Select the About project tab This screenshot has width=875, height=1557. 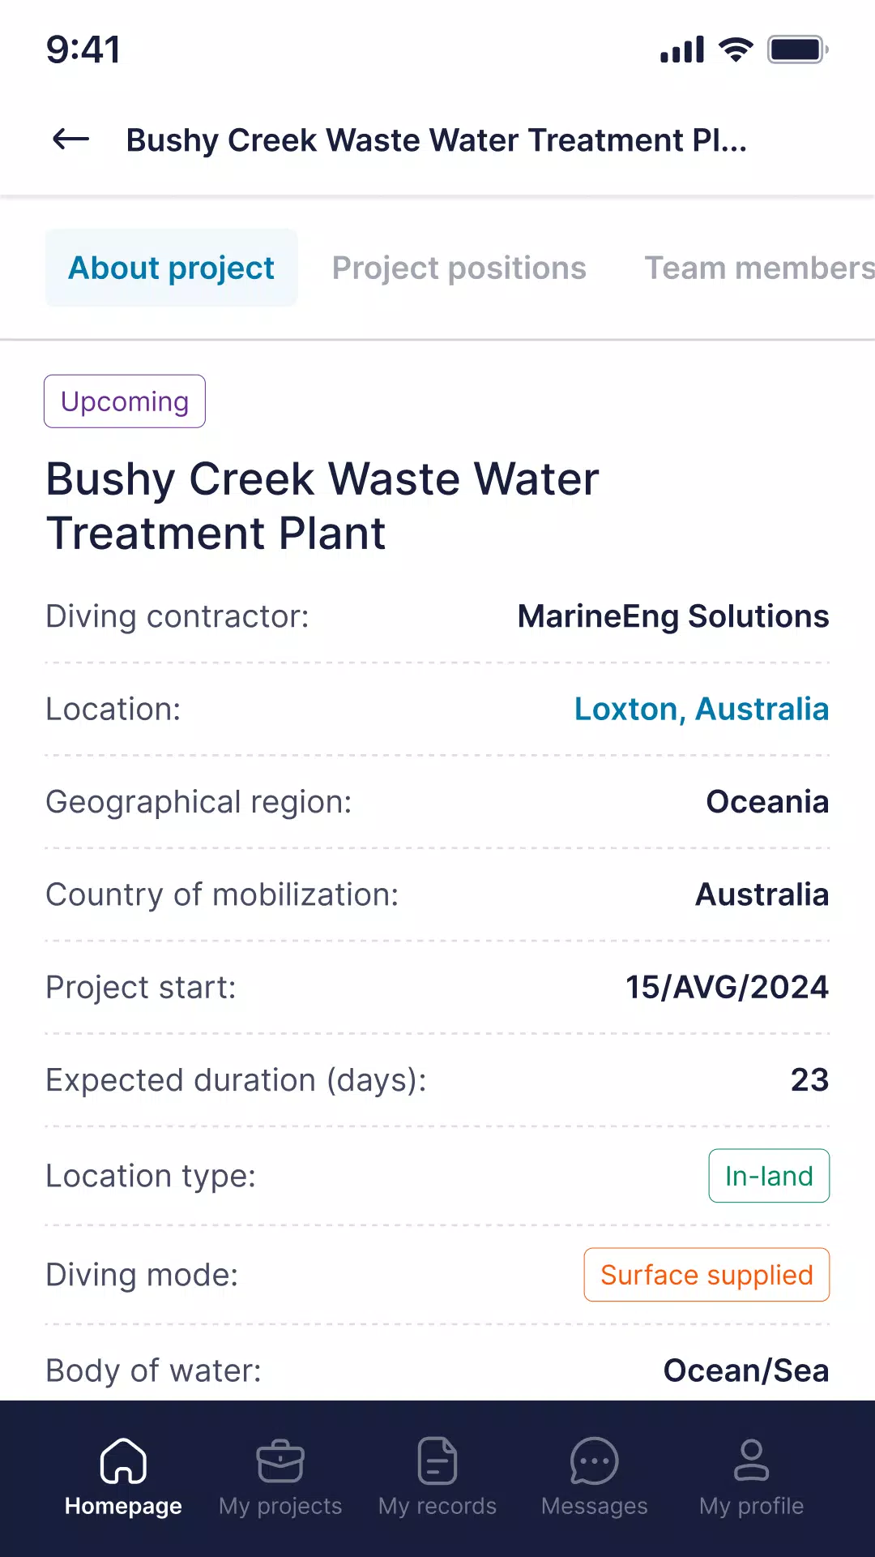tap(171, 268)
